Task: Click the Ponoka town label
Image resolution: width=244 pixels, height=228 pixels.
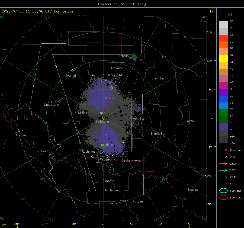Action: (x=124, y=56)
